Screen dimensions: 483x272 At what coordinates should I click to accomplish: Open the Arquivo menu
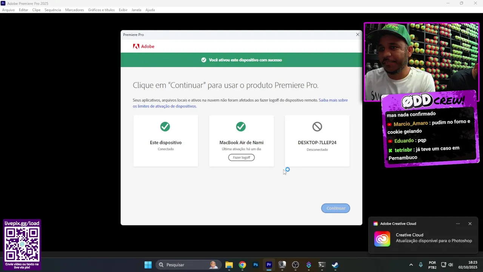8,10
